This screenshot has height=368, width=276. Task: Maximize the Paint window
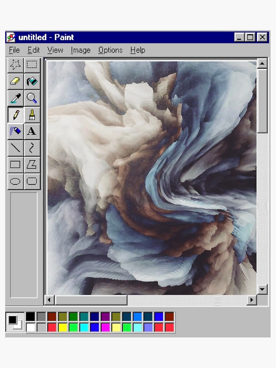250,37
